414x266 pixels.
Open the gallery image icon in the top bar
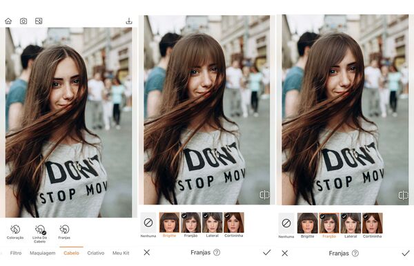click(x=39, y=21)
